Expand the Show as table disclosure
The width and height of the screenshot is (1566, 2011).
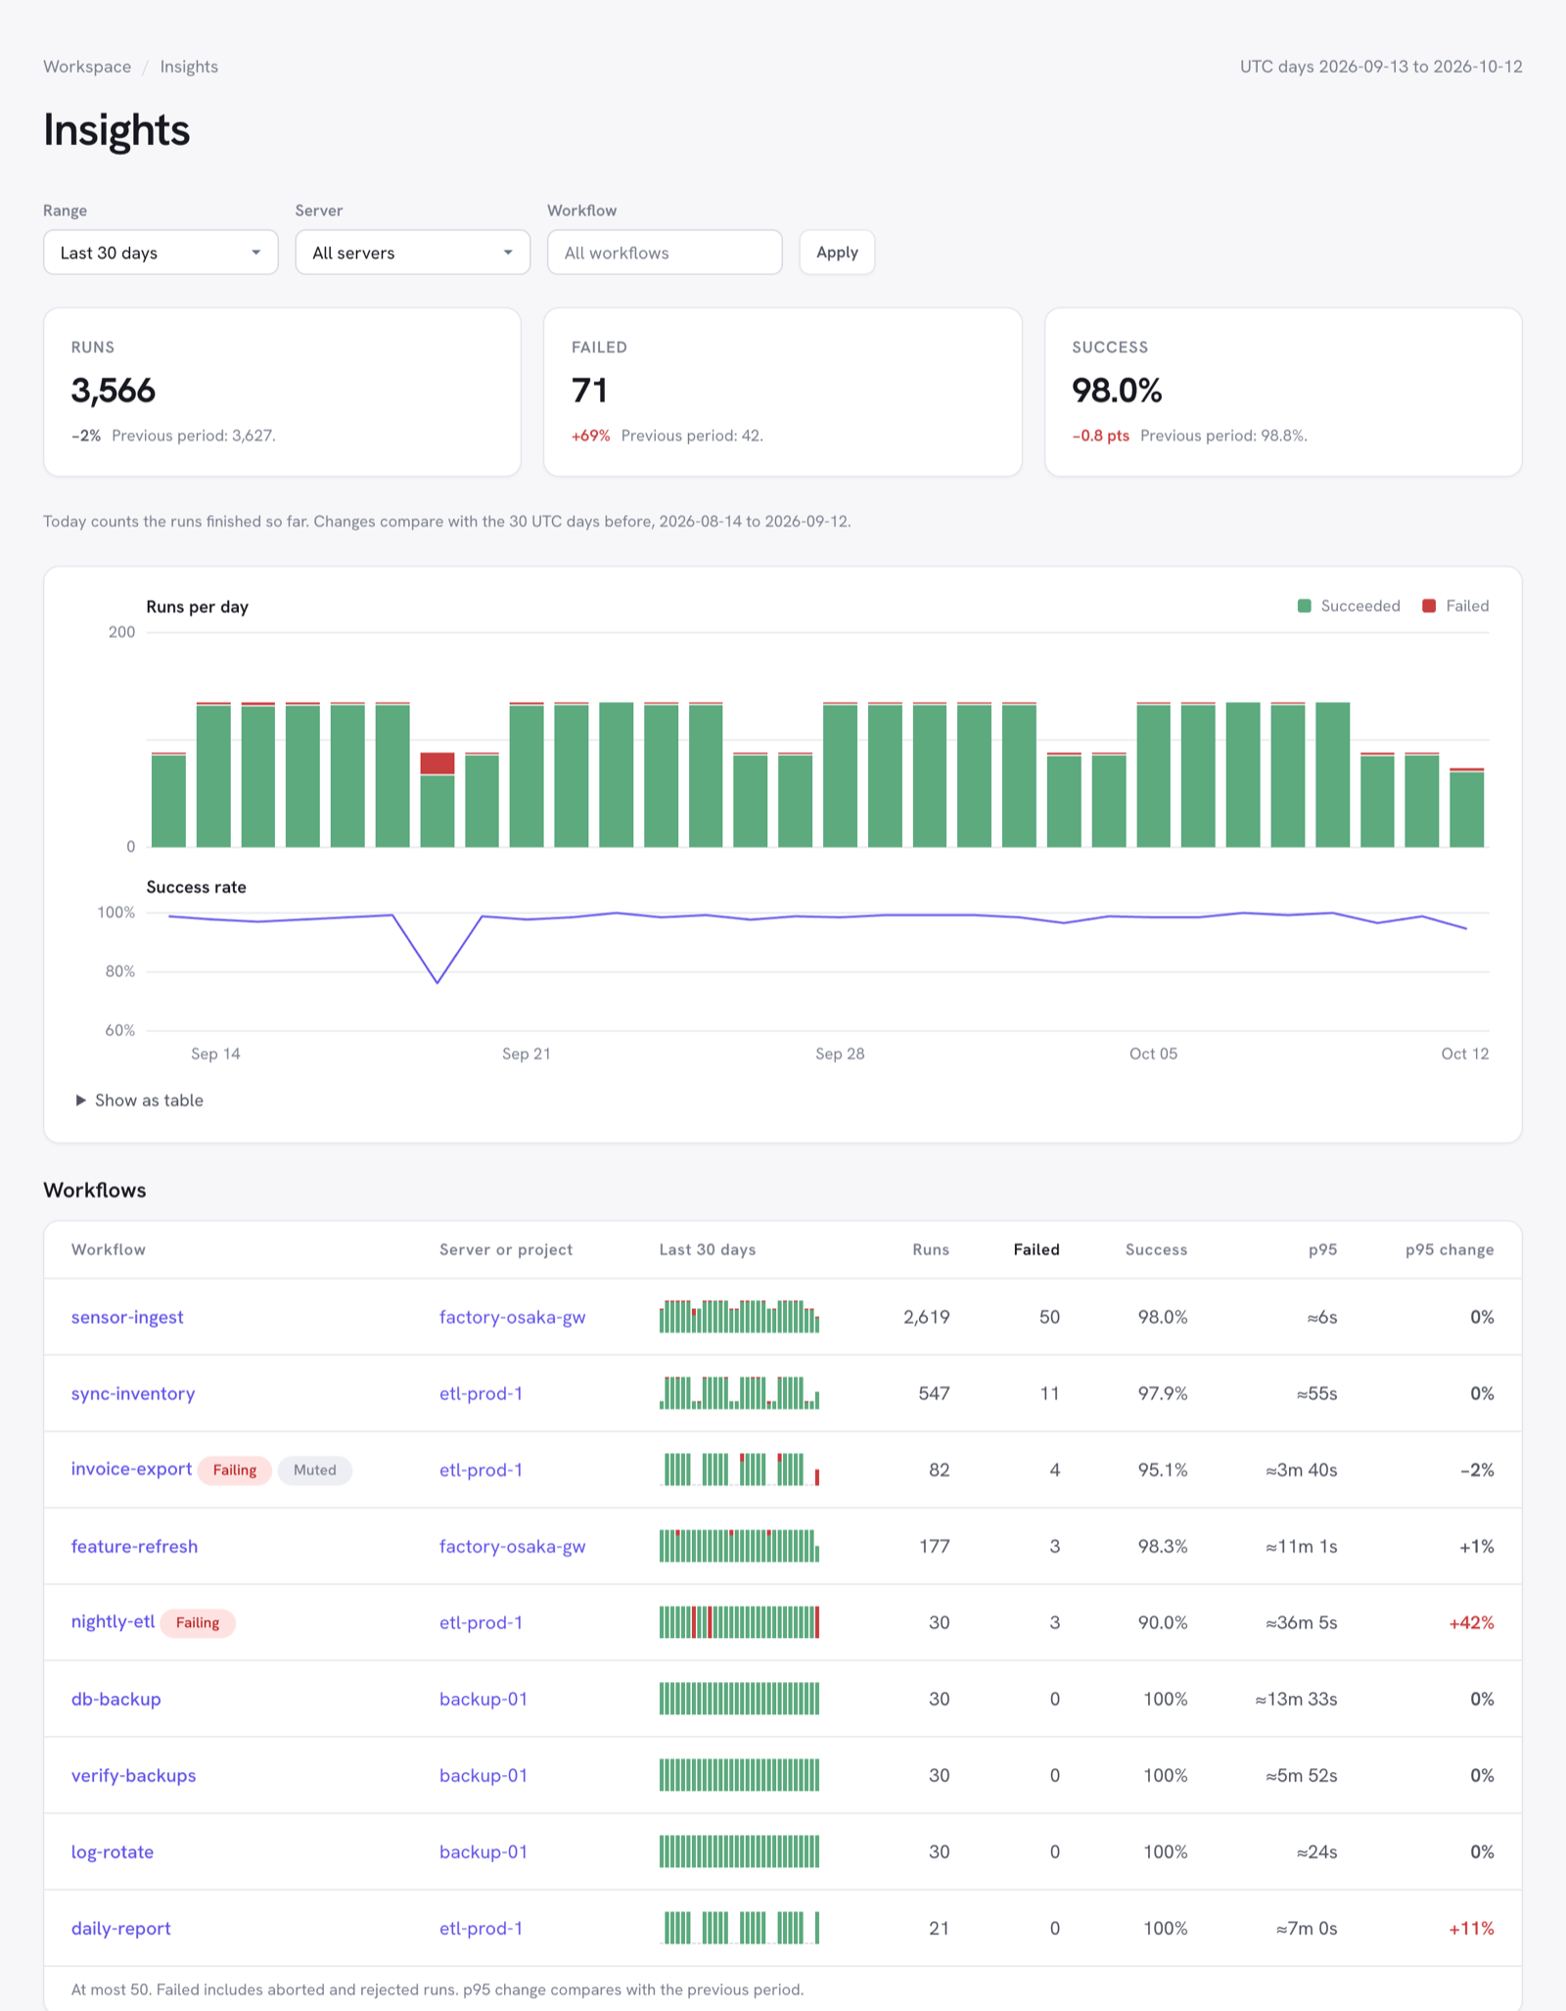coord(140,1100)
